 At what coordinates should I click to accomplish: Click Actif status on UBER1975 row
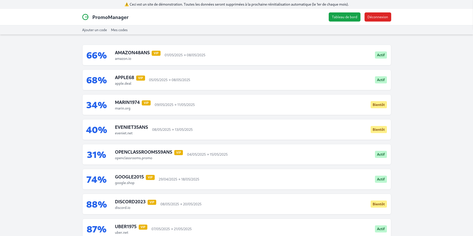381,229
